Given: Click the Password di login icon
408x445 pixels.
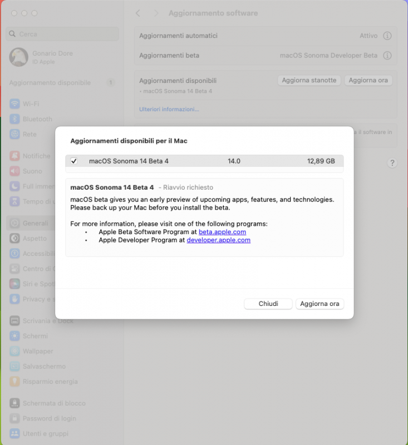Looking at the screenshot, I should coord(14,418).
